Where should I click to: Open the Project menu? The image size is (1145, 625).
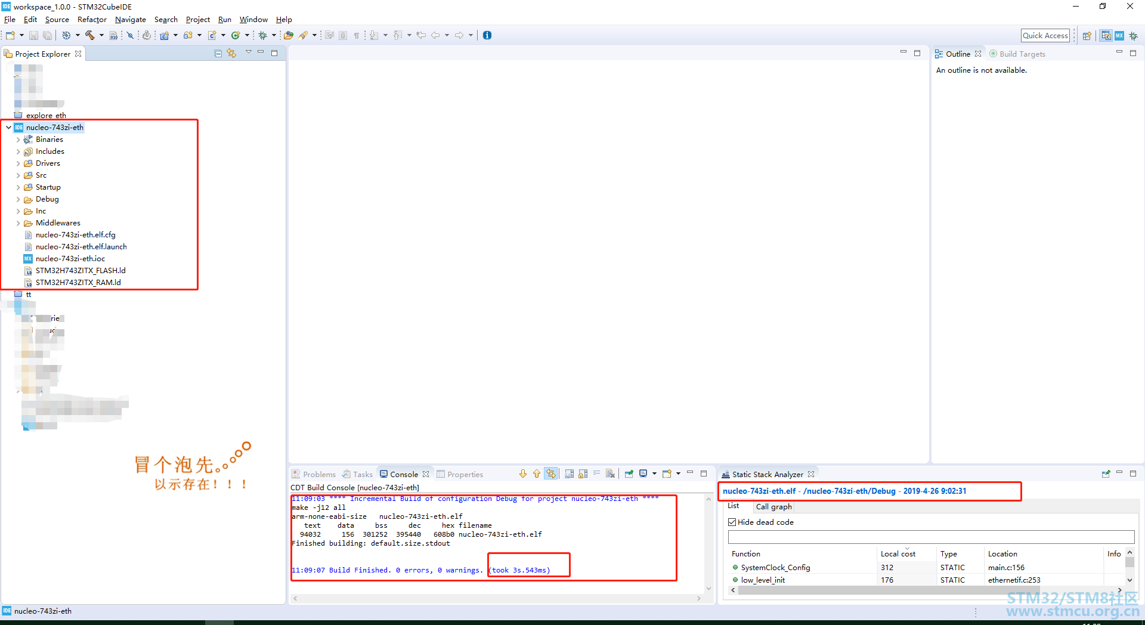pos(197,20)
